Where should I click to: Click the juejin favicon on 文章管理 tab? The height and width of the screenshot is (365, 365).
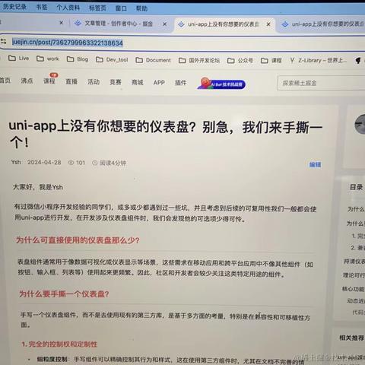click(x=78, y=24)
